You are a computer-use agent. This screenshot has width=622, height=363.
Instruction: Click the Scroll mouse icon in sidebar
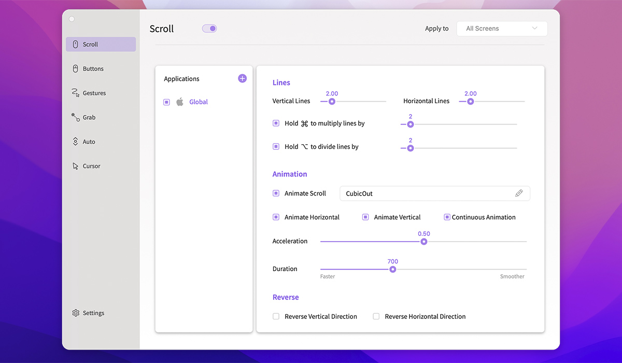pyautogui.click(x=76, y=45)
